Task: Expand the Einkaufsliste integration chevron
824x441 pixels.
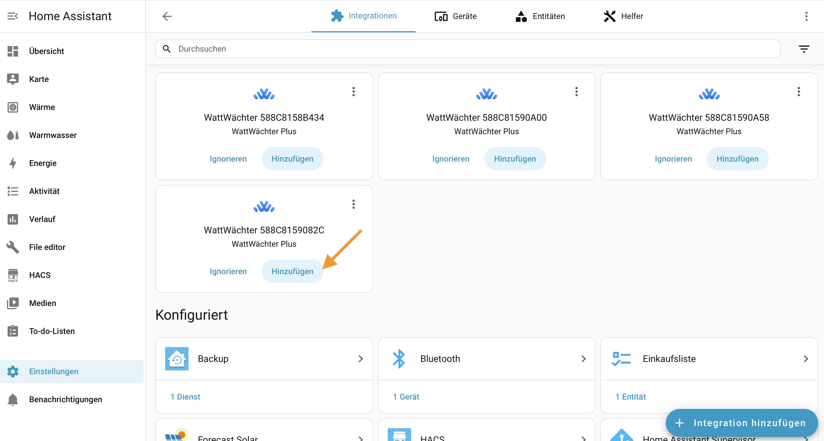Action: click(x=806, y=358)
